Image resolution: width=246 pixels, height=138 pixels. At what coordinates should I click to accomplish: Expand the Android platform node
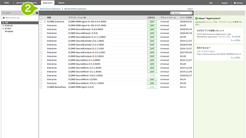pyautogui.click(x=3, y=26)
